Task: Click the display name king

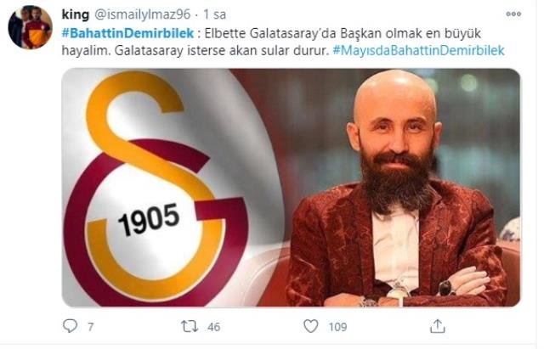Action: click(76, 14)
